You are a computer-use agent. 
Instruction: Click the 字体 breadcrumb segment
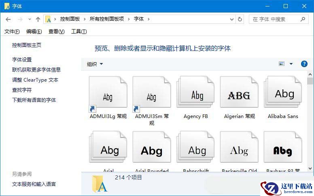point(139,19)
